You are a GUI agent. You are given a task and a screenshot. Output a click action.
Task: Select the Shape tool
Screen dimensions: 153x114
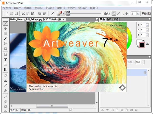(5, 64)
